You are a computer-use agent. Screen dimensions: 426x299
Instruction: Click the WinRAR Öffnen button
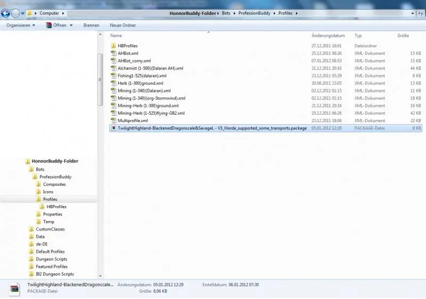click(x=56, y=25)
